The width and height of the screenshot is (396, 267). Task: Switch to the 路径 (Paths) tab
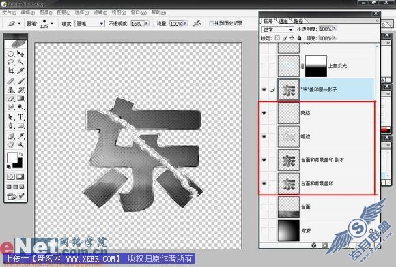298,21
